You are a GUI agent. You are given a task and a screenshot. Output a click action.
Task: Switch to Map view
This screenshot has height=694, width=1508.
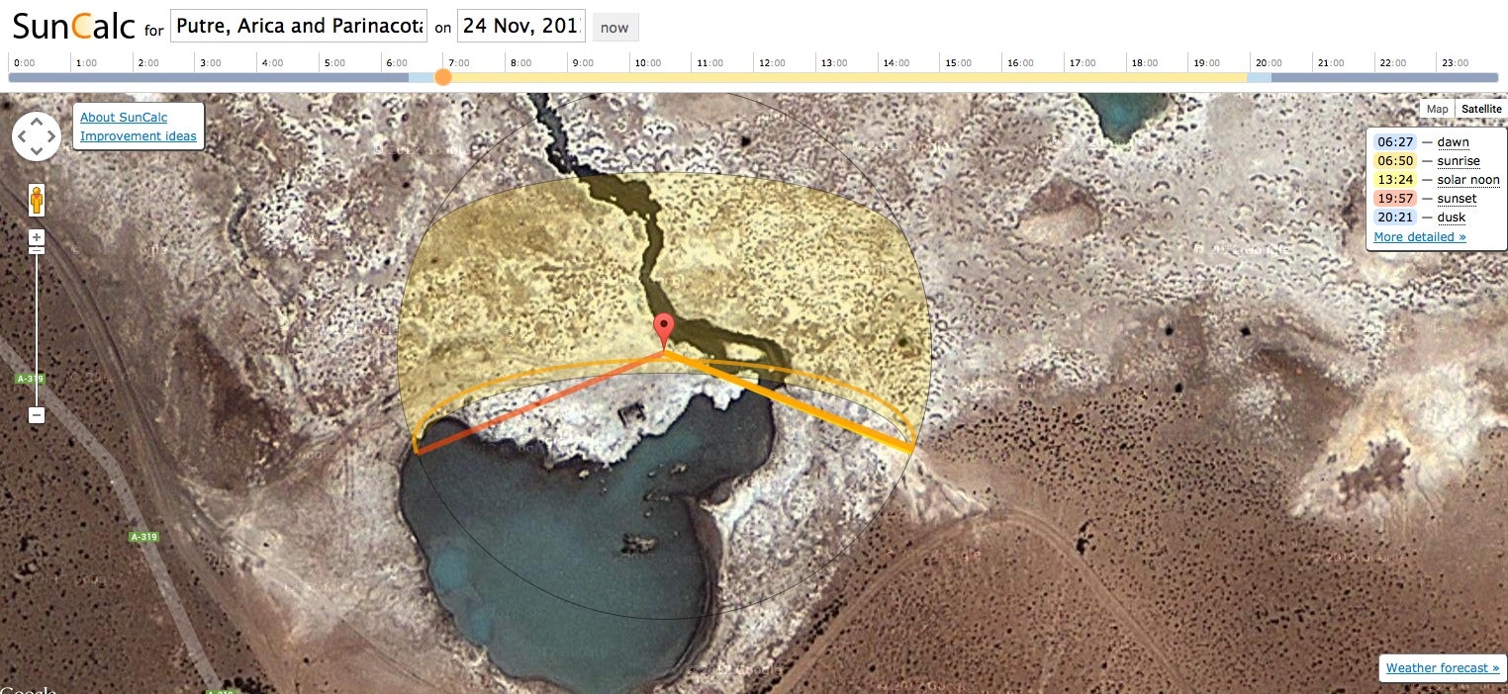[1437, 109]
